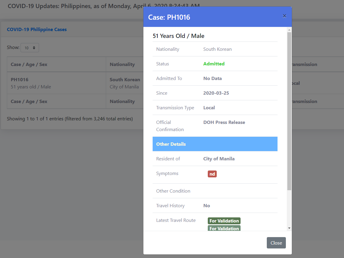
Task: Click the first 'For Validation' travel route badge
Action: click(224, 221)
